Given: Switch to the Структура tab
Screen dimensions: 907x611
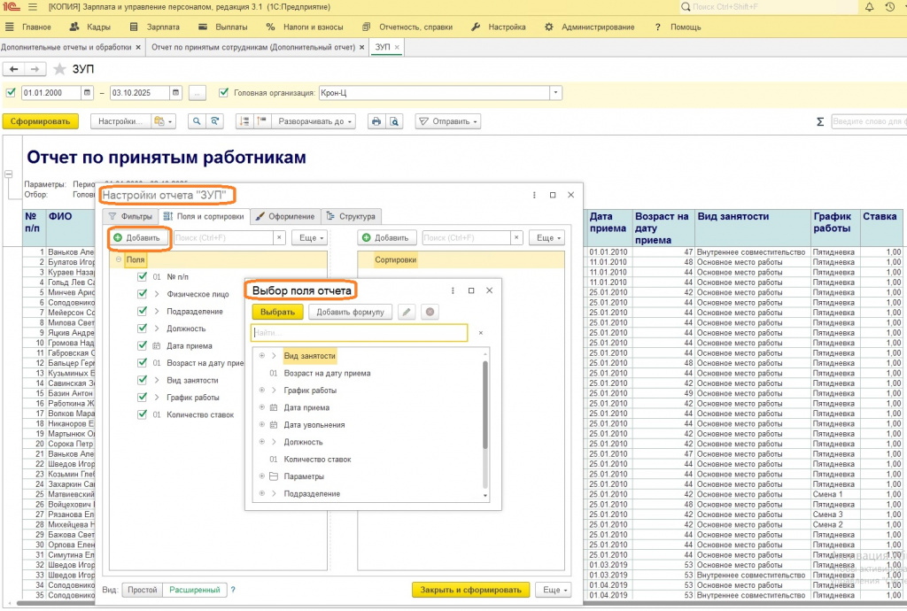Looking at the screenshot, I should [x=351, y=216].
